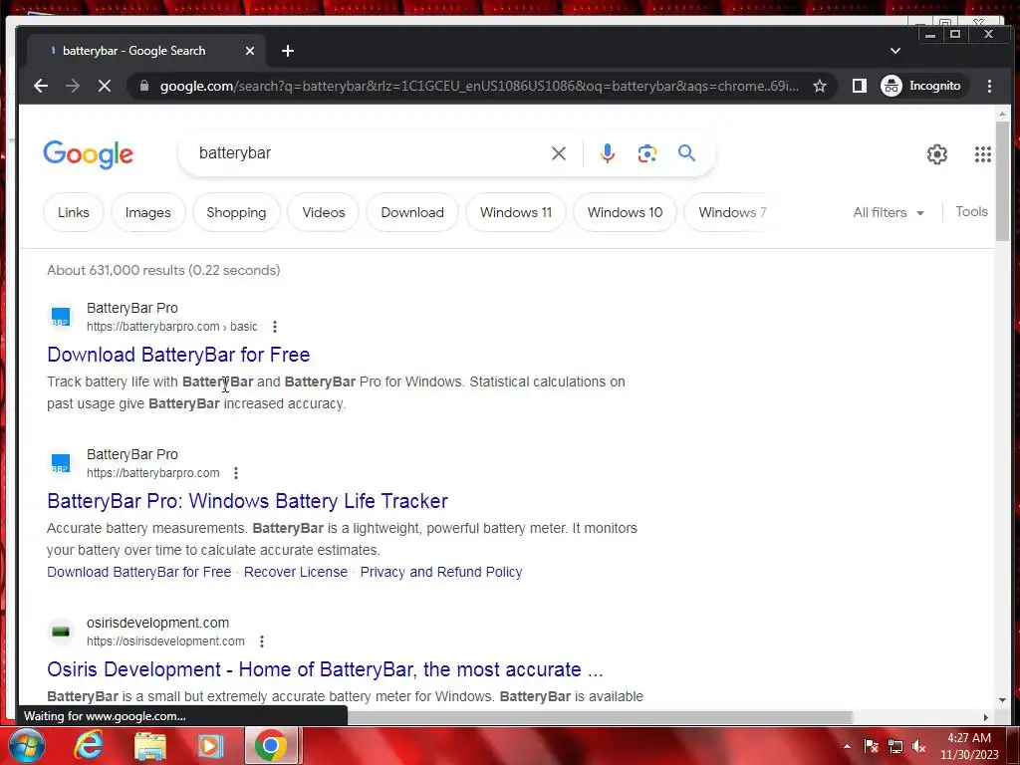Viewport: 1020px width, 765px height.
Task: Open more options for second batterybarpro.com result
Action: click(236, 473)
